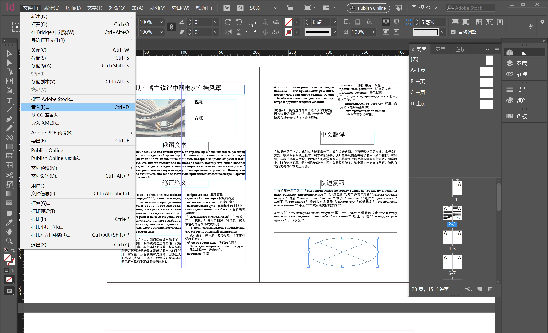Select the Type tool in toolbox
The image size is (548, 333).
pyautogui.click(x=9, y=100)
